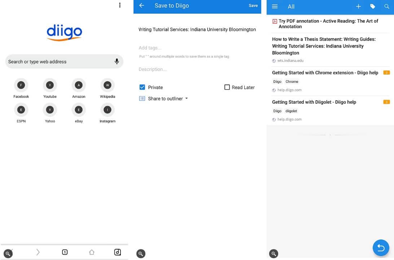Click wts.indiana.edu source text

click(290, 60)
